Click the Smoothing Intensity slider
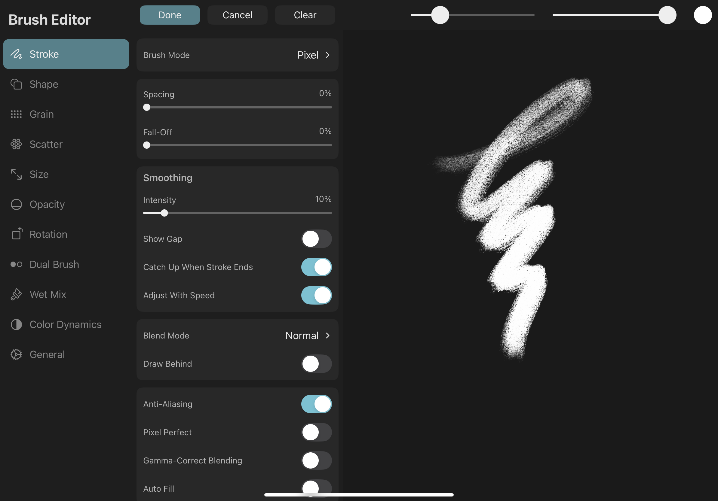The image size is (718, 501). pos(237,213)
